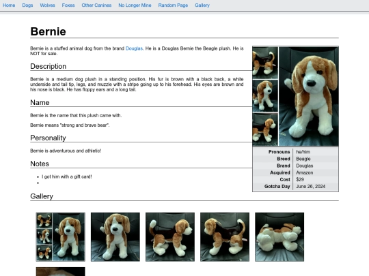Click the Breed value 'Beagle'
Image resolution: width=369 pixels, height=276 pixels.
coord(303,159)
